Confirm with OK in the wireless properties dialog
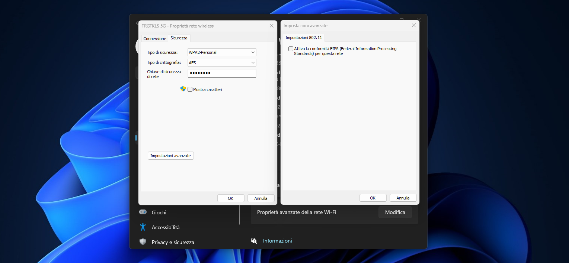 coord(231,198)
